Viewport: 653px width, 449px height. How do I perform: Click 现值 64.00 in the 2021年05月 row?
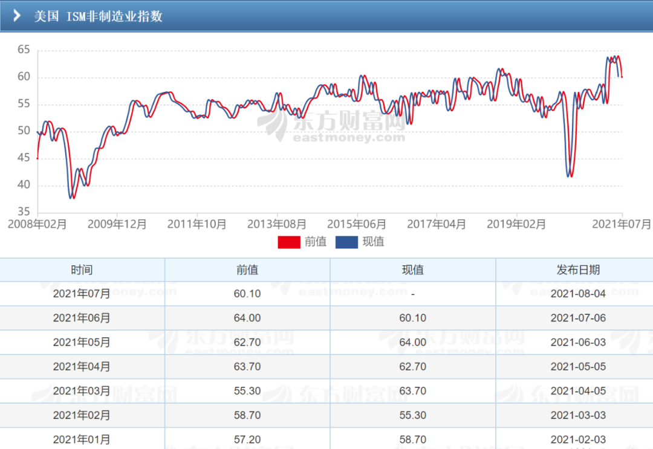(413, 343)
